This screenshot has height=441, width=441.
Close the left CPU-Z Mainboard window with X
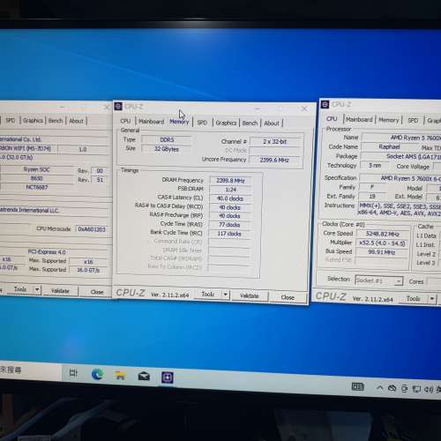108,107
